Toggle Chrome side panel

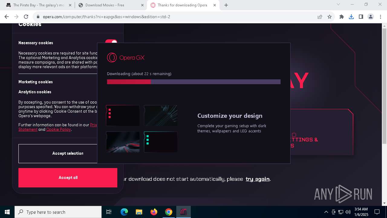click(x=361, y=17)
